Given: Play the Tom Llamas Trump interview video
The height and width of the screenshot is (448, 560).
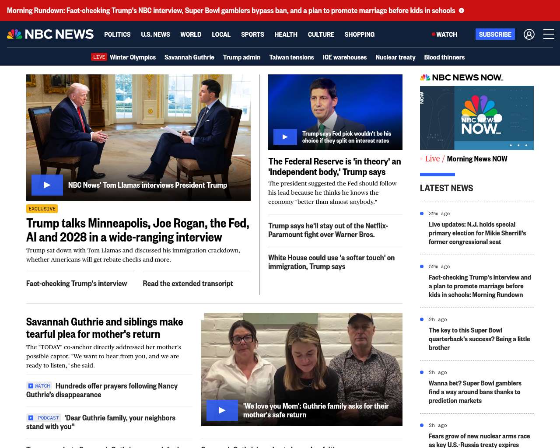Looking at the screenshot, I should tap(47, 185).
